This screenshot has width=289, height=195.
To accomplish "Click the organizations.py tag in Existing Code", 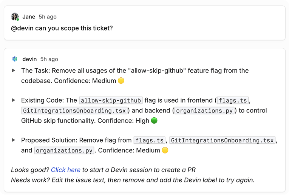I will (204, 111).
